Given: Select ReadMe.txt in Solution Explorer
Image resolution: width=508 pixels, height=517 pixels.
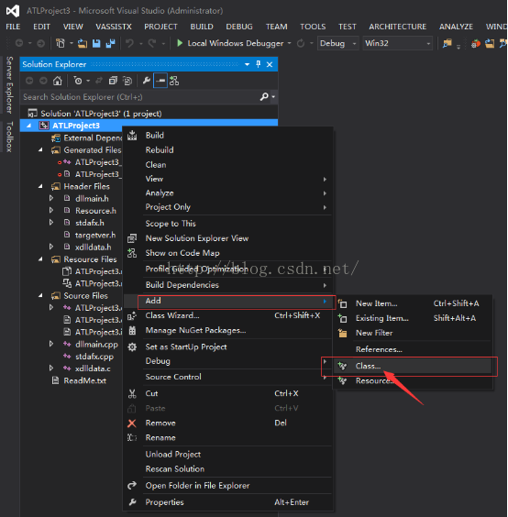Looking at the screenshot, I should tap(84, 380).
